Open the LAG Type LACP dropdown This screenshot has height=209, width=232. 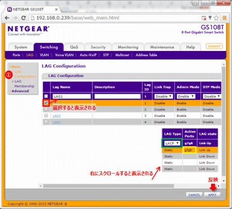click(x=172, y=143)
